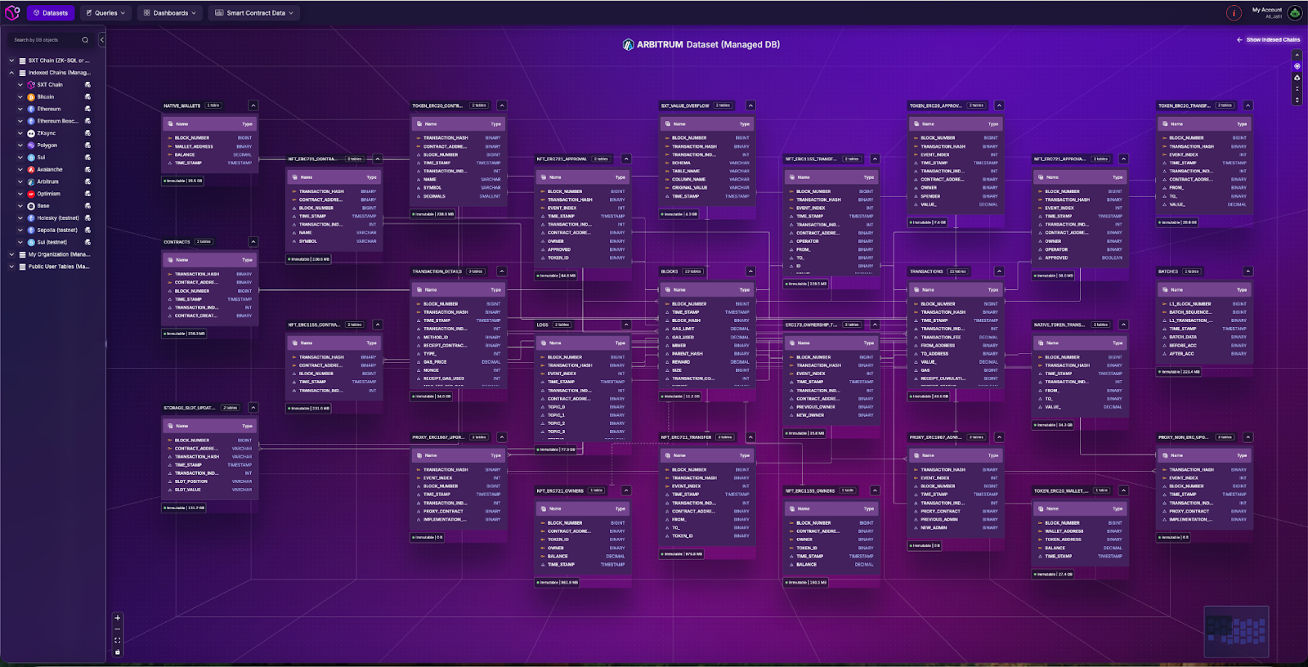Click the Immutable badge under NATIVE_WALLETS
The height and width of the screenshot is (667, 1308).
(183, 181)
